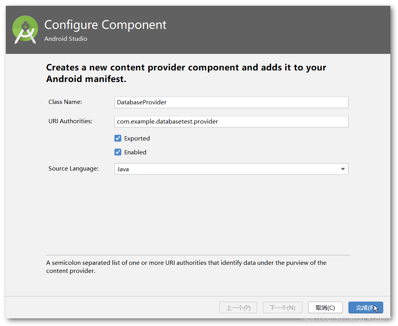Toggle the Exported checkbox
Viewport: 398px width, 326px height.
click(x=118, y=139)
